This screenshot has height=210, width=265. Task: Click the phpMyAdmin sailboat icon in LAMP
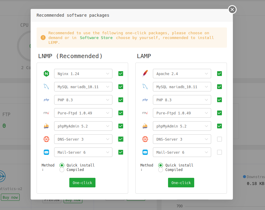(145, 126)
